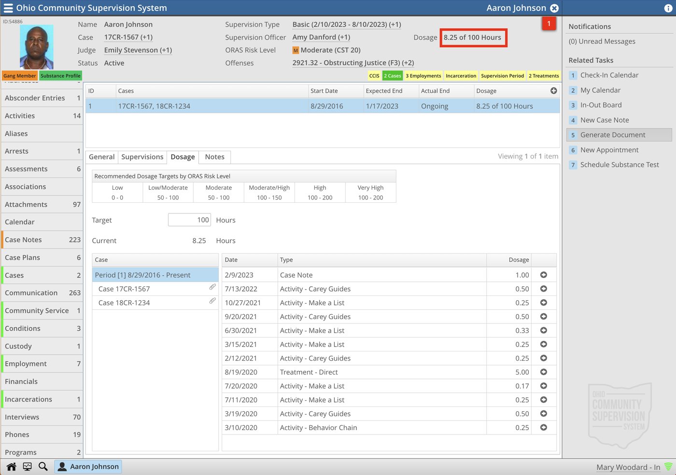Open the 2/12/2021 Carey Guides entry arrow
The height and width of the screenshot is (475, 676).
point(544,358)
